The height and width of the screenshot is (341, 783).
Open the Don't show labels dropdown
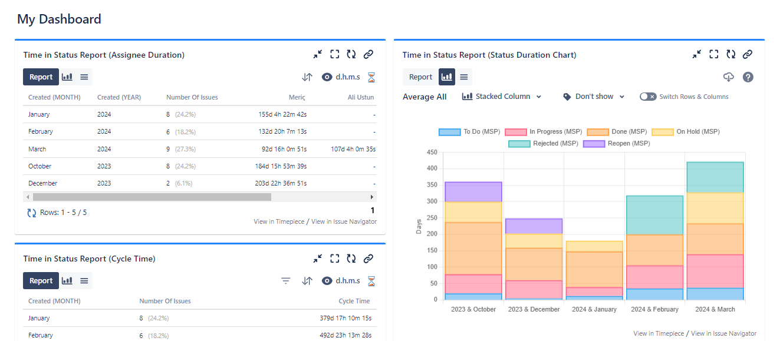(594, 97)
